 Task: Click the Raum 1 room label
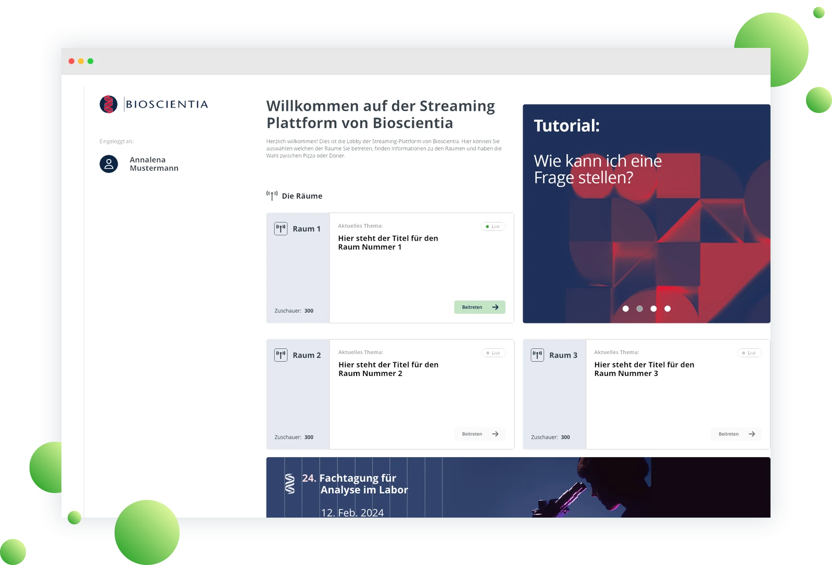(307, 229)
